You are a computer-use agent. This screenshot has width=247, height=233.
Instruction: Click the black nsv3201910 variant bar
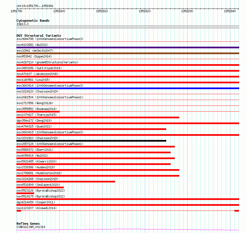[x=91, y=141]
